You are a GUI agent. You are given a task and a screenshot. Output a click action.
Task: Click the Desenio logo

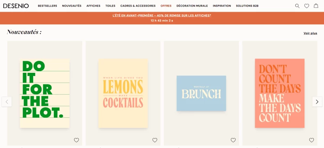(x=16, y=6)
